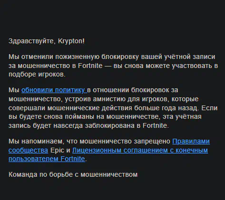
Task: Click "навсегда заблокирована в Fortnite" text
Action: 110,125
